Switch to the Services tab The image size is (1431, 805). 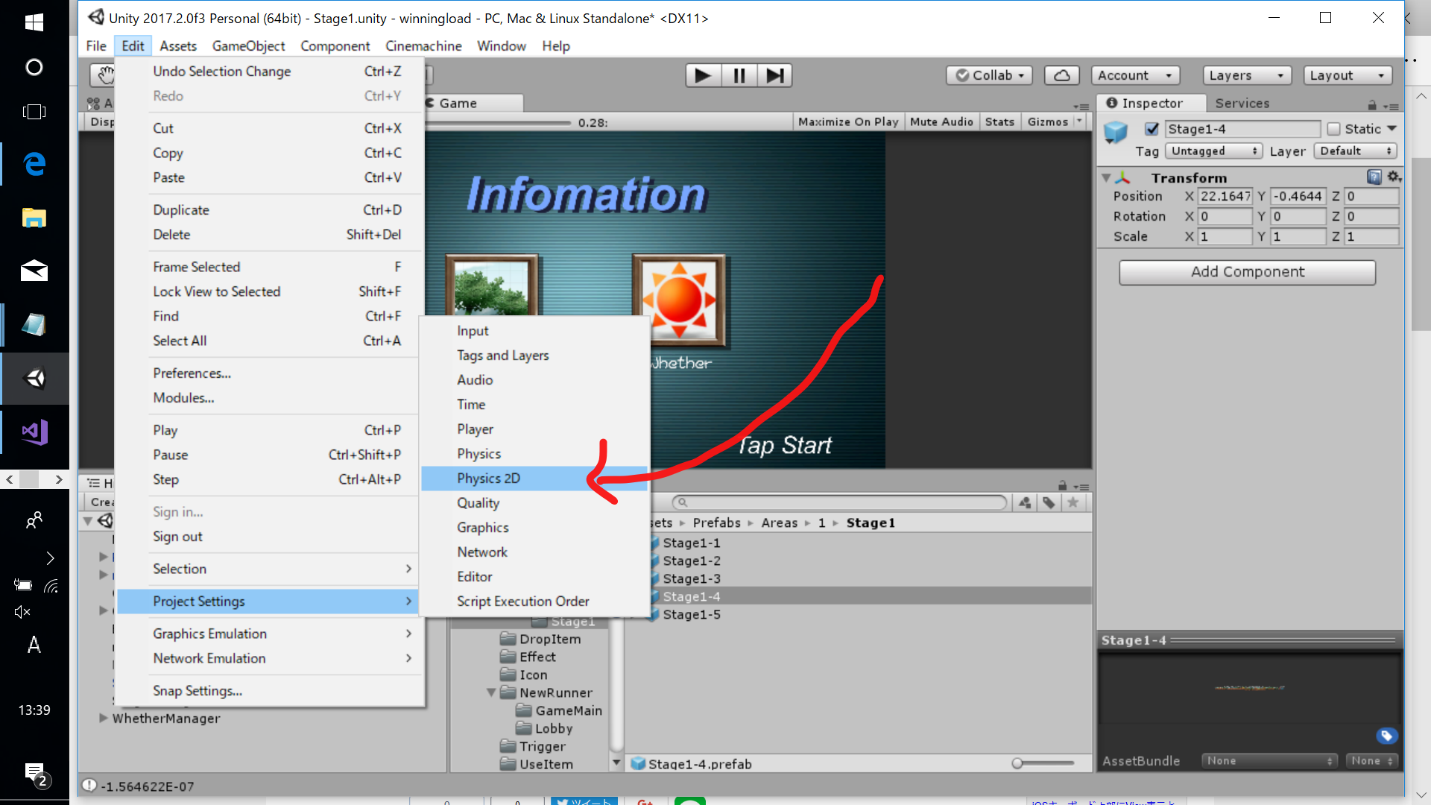1242,104
